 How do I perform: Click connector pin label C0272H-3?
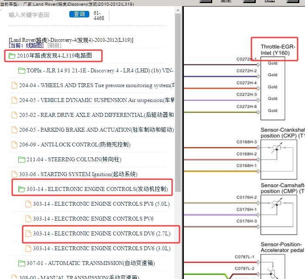[247, 95]
